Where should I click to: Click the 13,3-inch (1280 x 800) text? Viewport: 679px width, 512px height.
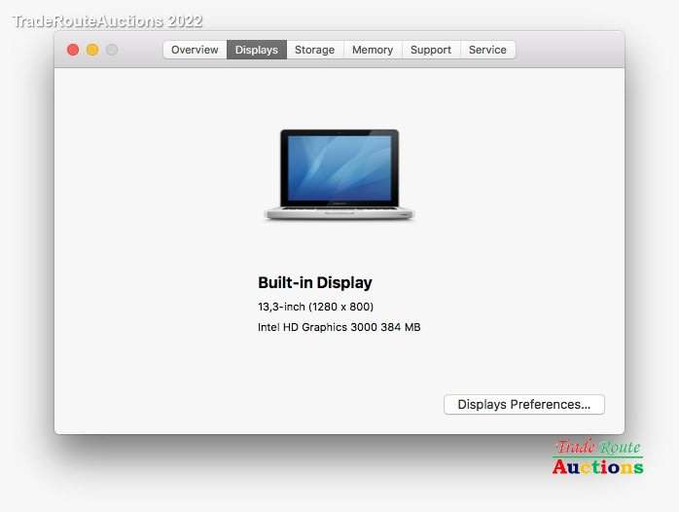315,307
